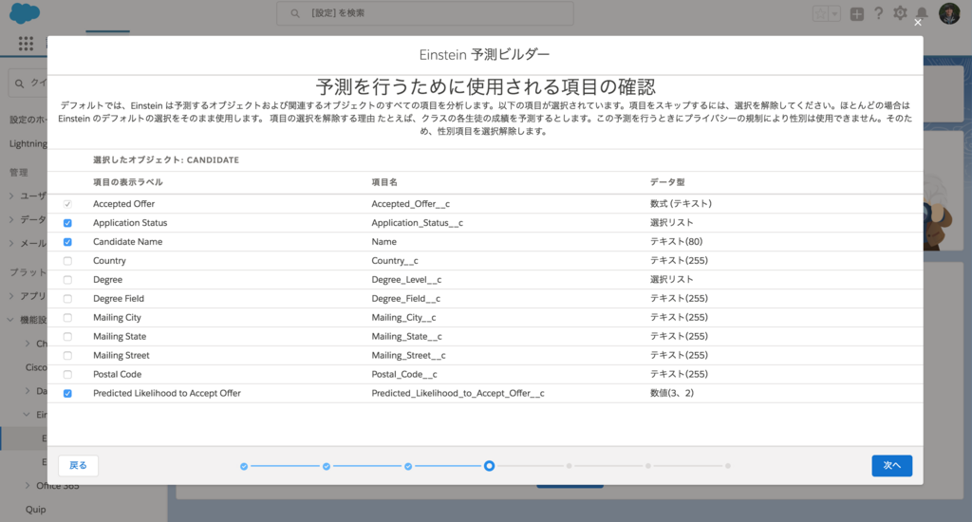972x522 pixels.
Task: Click the current active progress step
Action: click(489, 466)
